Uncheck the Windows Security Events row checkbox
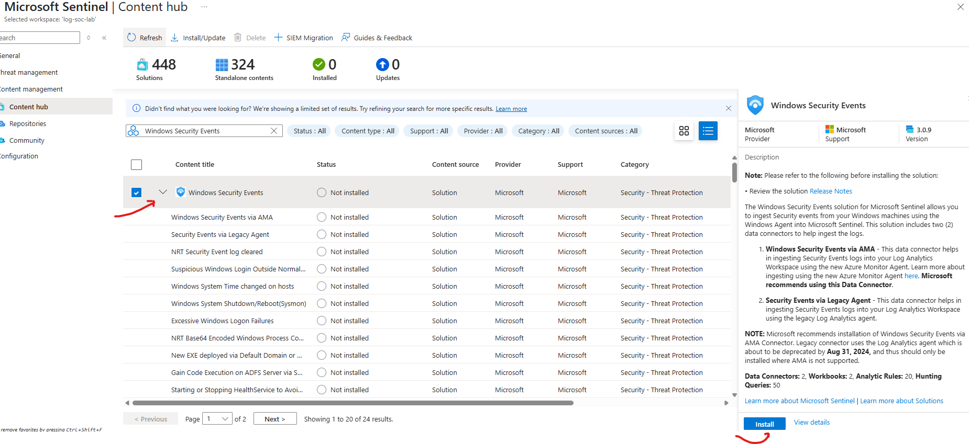 coord(137,192)
